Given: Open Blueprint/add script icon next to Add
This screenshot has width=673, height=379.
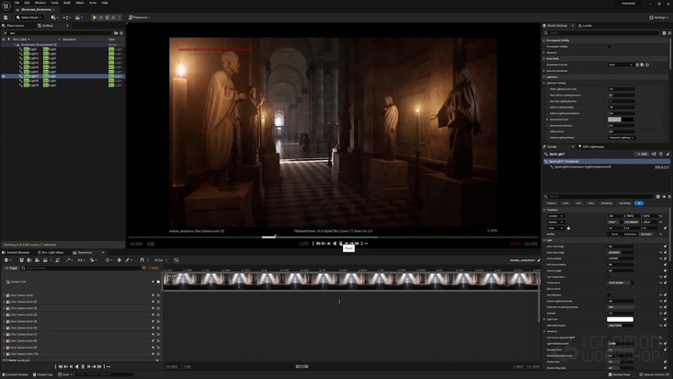Looking at the screenshot, I should [654, 155].
